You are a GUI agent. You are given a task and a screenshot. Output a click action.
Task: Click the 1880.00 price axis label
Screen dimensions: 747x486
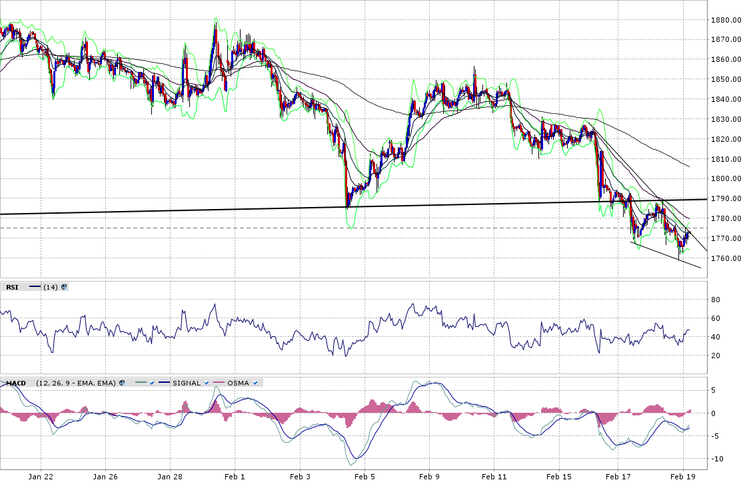tap(724, 20)
